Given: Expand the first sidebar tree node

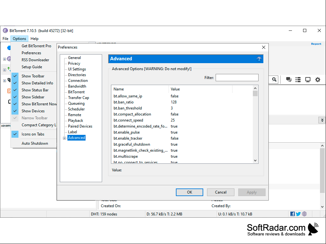Looking at the screenshot, I should tap(4, 59).
